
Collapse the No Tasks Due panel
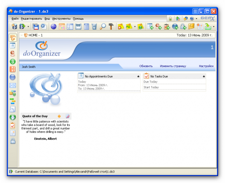[x=204, y=77]
